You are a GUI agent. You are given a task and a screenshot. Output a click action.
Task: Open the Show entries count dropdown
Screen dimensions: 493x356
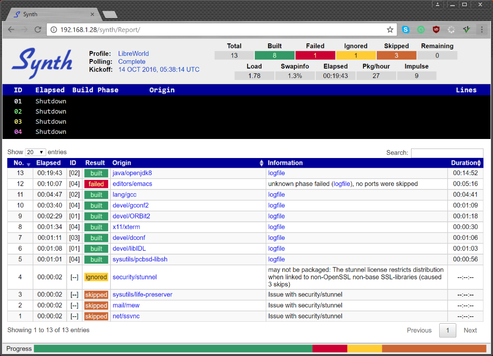tap(35, 152)
